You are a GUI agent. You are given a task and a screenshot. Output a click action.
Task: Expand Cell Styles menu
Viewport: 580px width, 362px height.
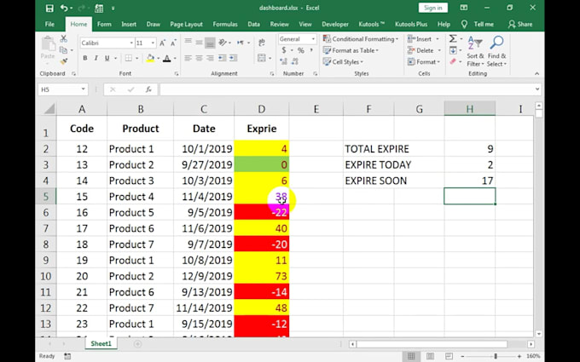[x=343, y=61]
